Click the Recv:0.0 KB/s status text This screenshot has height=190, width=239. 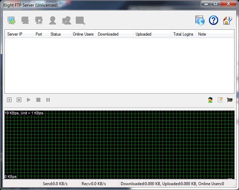[x=94, y=184]
